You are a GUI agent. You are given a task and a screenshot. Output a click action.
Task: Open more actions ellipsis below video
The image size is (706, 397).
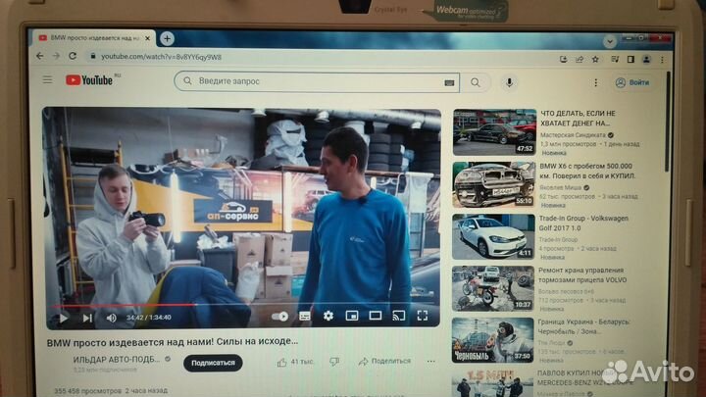tap(430, 361)
